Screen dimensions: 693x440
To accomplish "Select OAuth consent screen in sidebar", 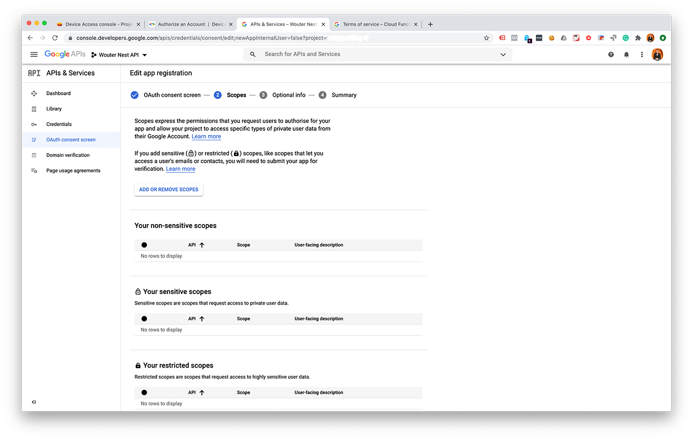I will [71, 139].
